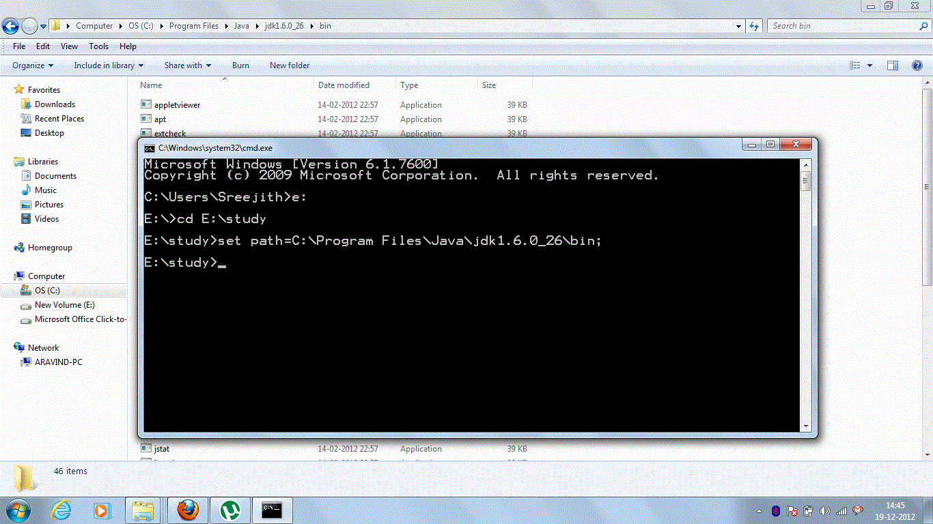Open the Bluetooth icon in the system tray
Screen dimensions: 933x524
point(775,510)
